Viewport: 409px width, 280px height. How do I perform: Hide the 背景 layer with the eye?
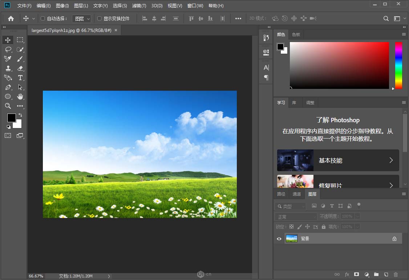point(279,239)
